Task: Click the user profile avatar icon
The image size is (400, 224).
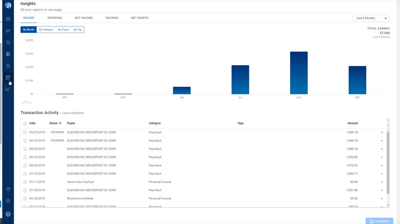Action: (8, 214)
